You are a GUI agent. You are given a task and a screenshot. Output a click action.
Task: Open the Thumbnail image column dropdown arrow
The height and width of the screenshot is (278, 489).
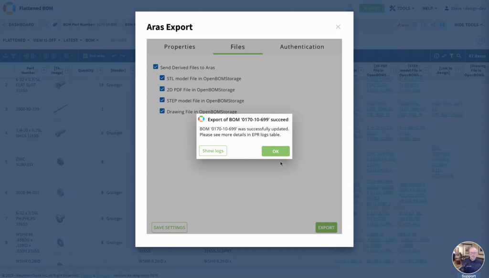coord(68,71)
